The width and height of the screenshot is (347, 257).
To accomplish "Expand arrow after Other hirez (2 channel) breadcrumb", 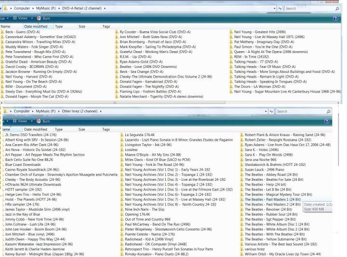I will [101, 111].
